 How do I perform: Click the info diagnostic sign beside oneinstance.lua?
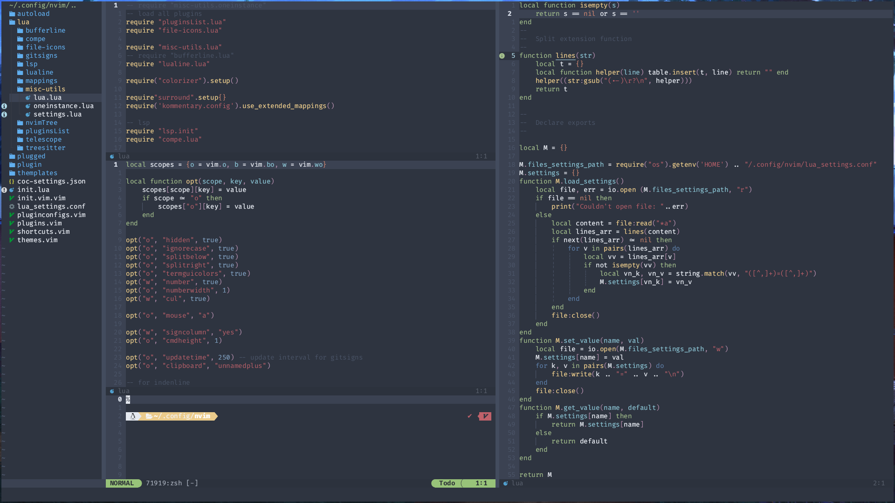tap(4, 106)
